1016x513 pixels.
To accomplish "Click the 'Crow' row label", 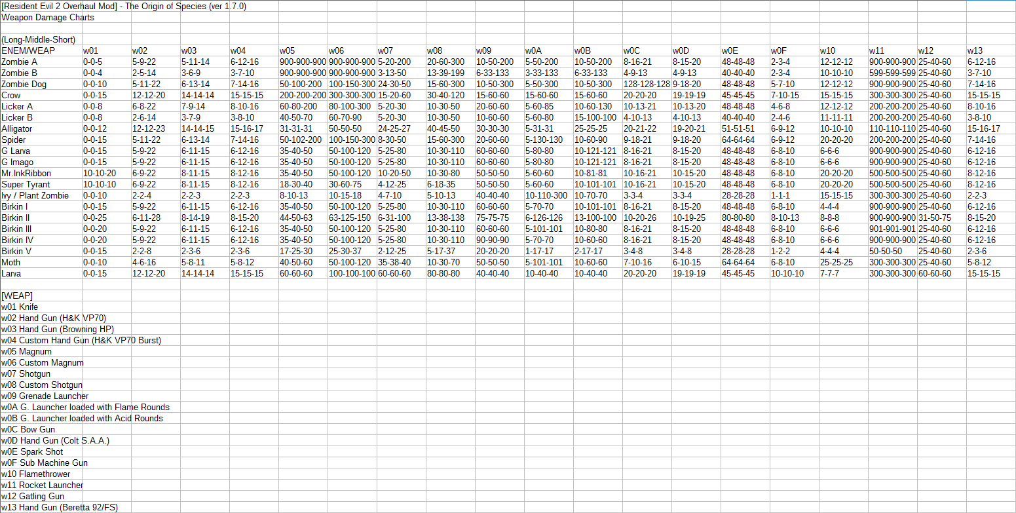I will [x=41, y=95].
